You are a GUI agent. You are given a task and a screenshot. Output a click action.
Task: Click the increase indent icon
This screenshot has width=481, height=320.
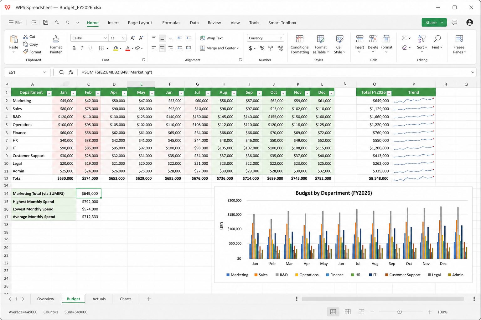(x=189, y=38)
